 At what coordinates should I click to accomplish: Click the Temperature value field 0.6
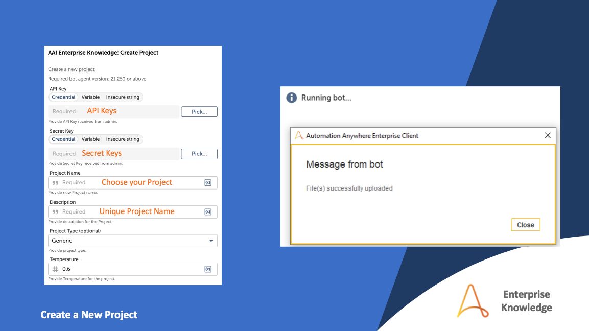133,269
